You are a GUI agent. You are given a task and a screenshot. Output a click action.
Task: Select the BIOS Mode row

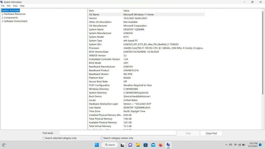tap(146, 63)
